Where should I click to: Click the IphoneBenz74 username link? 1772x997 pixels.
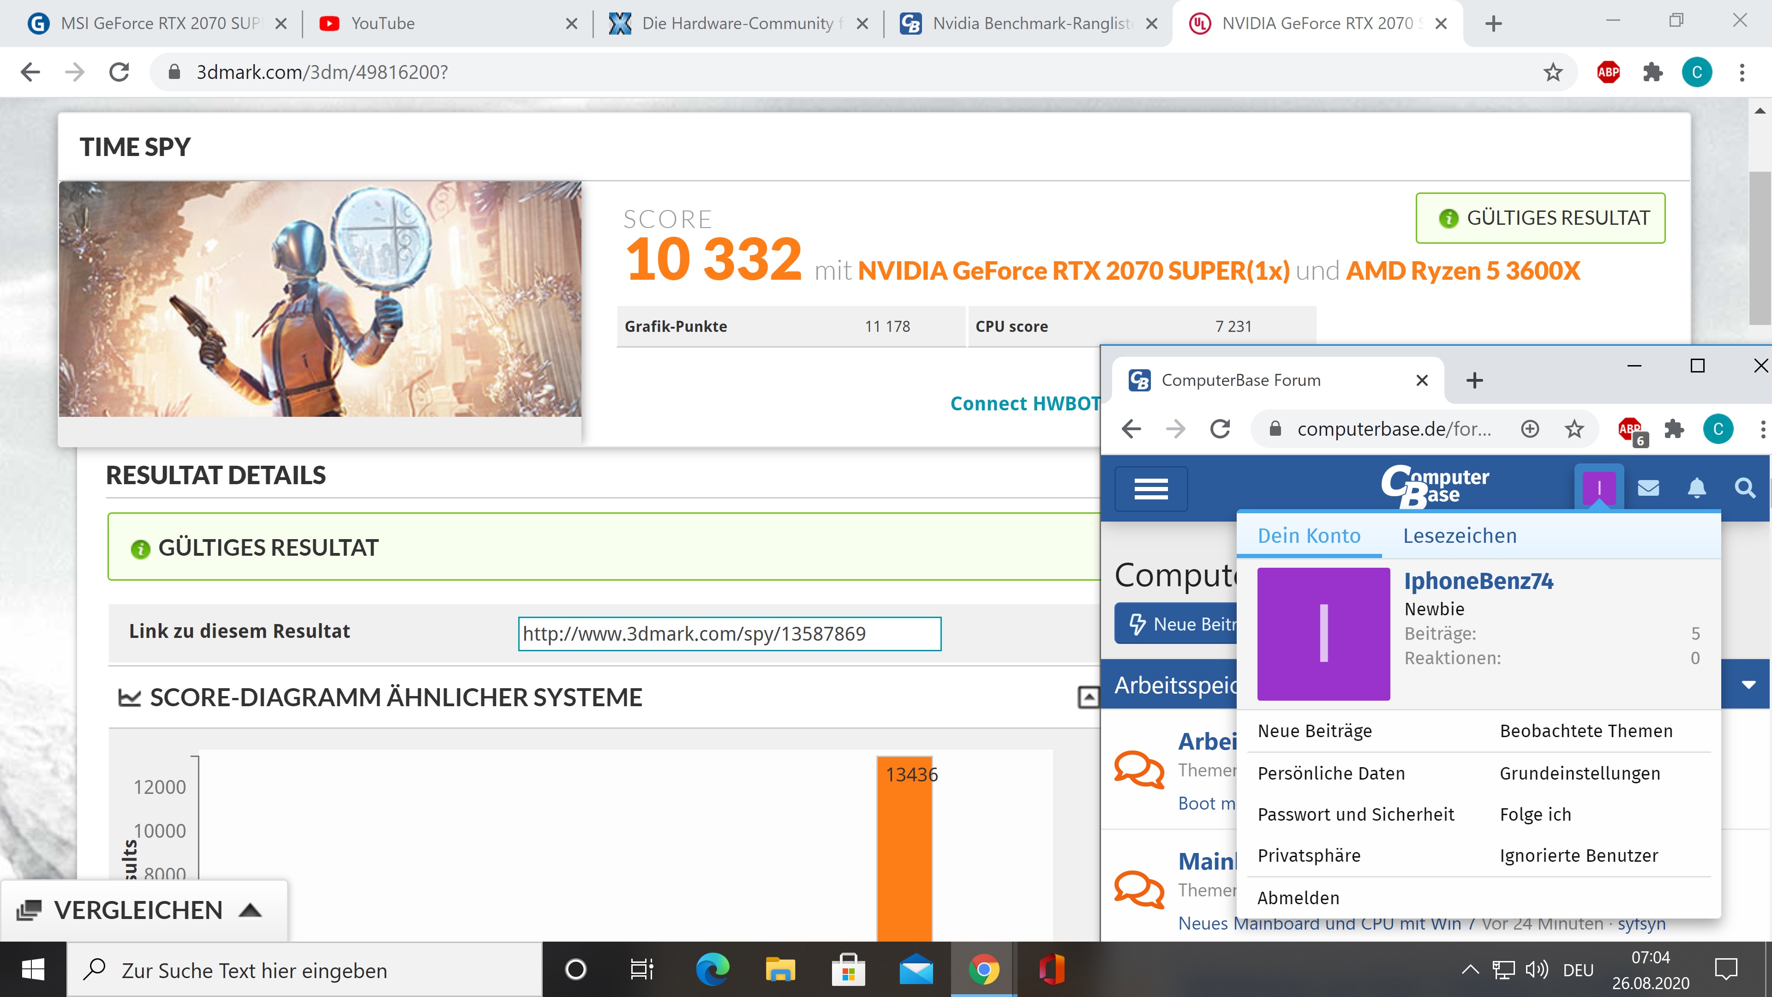pyautogui.click(x=1478, y=582)
